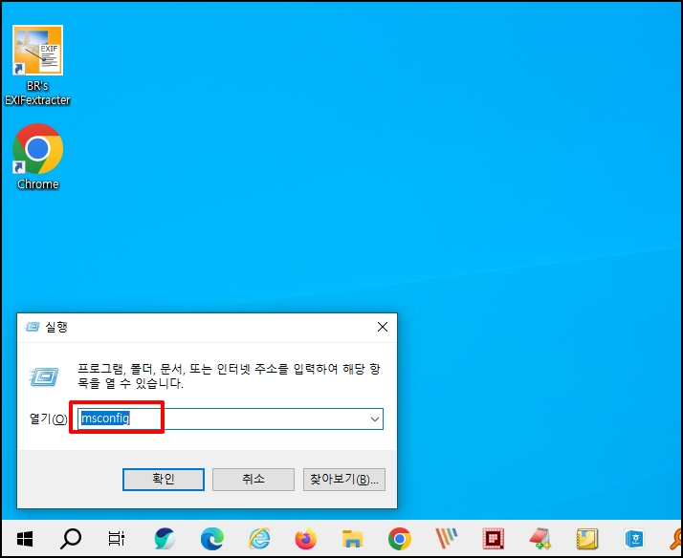Expand the 열기 command history dropdown
Image resolution: width=683 pixels, height=558 pixels.
pos(375,419)
